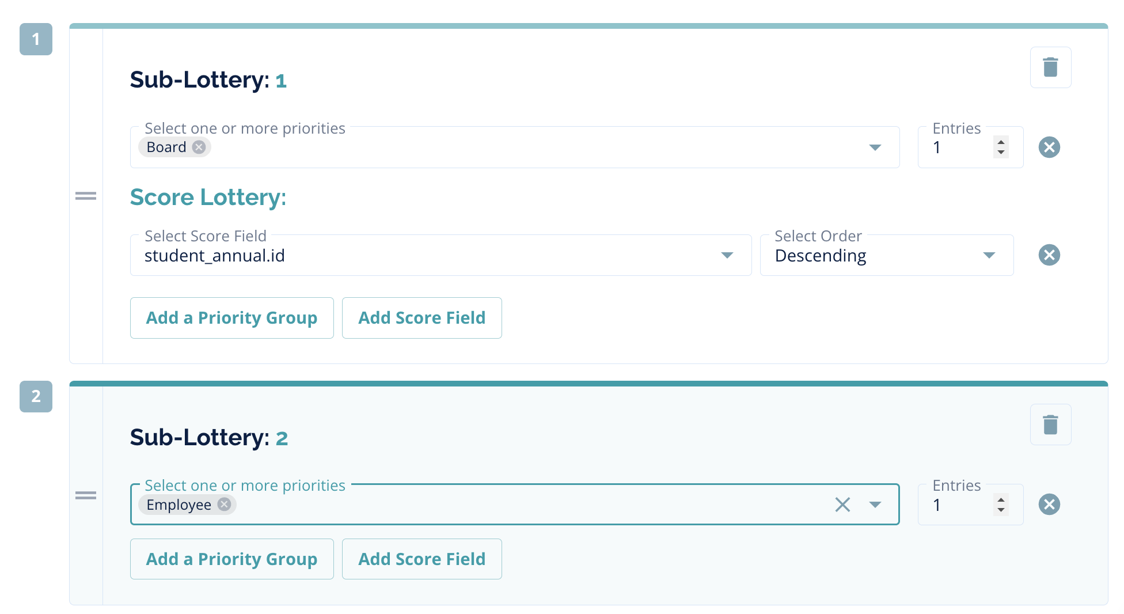Image resolution: width=1124 pixels, height=614 pixels.
Task: Open the Select Score Field dropdown
Action: [727, 255]
